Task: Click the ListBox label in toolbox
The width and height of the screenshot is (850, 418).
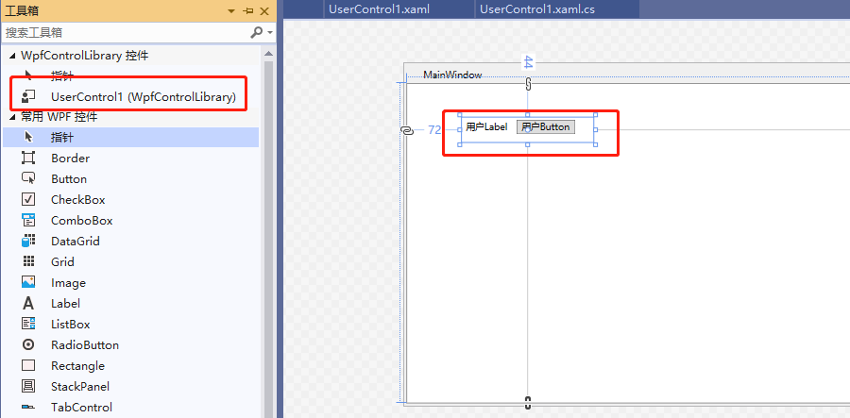Action: click(x=71, y=325)
